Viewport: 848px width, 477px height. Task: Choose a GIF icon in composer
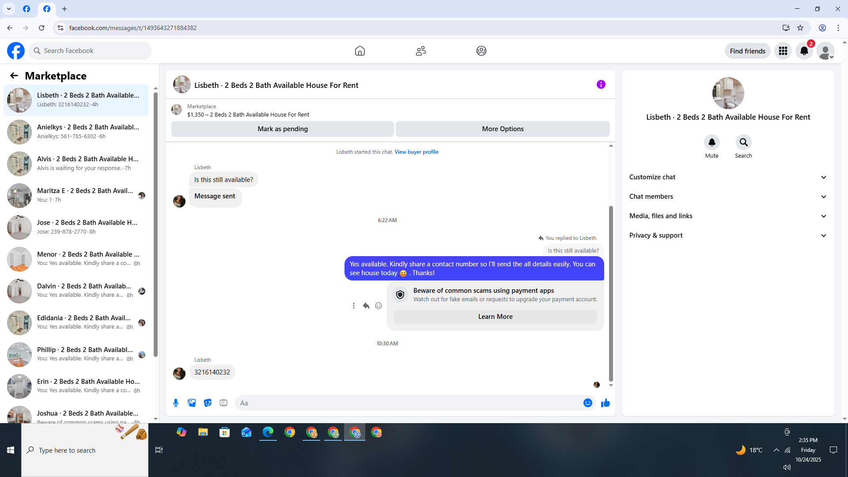pos(223,403)
